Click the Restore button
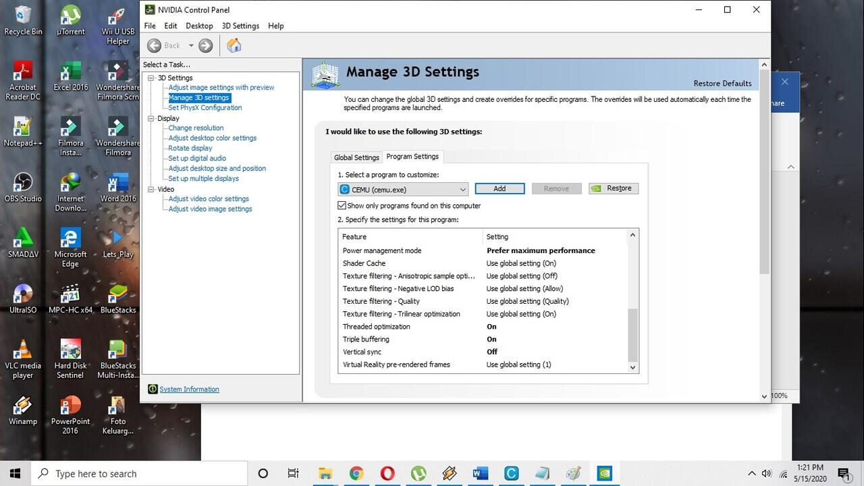Image resolution: width=864 pixels, height=486 pixels. [614, 188]
